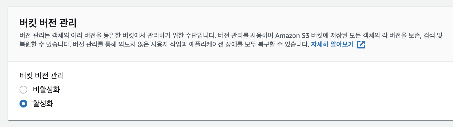Click the 버킷 버전 관리 label above radio options

[42, 76]
